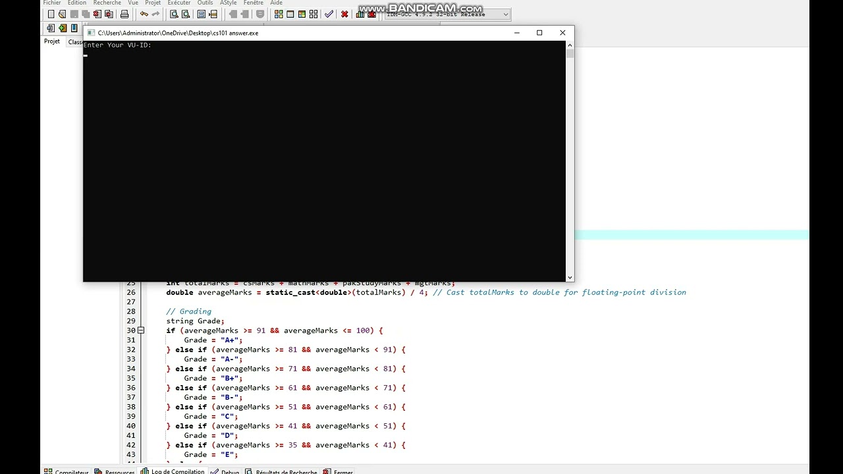The height and width of the screenshot is (474, 843).
Task: Click the Close file toolbar icon
Action: [x=97, y=14]
